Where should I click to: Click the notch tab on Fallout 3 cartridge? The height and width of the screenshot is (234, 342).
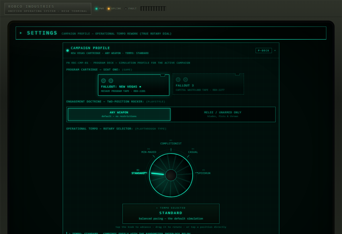tap(237, 74)
